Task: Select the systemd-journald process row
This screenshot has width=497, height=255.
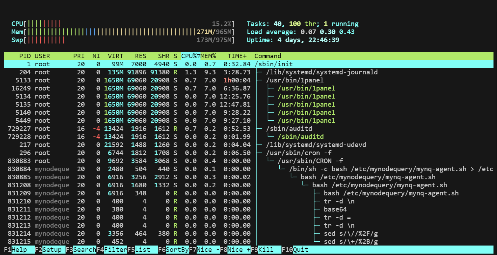Action: pyautogui.click(x=248, y=72)
